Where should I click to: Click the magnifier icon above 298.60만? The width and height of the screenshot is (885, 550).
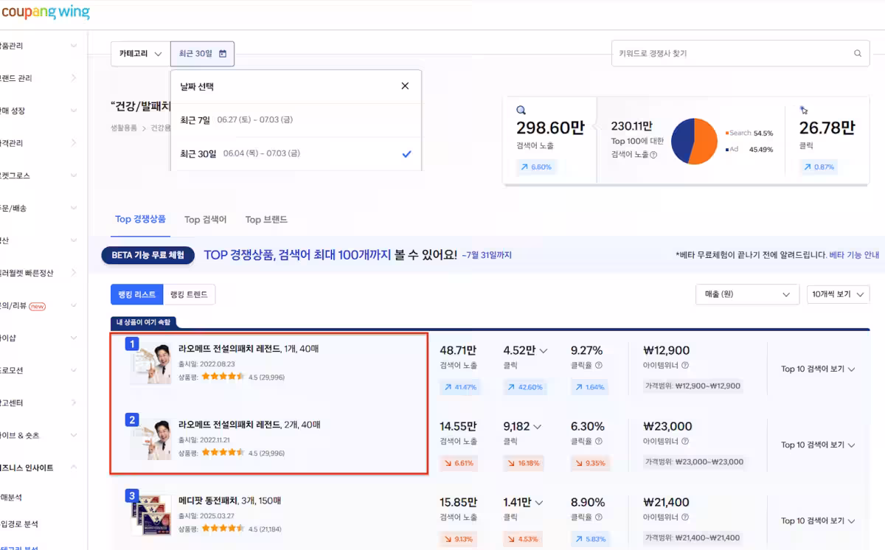(x=521, y=111)
